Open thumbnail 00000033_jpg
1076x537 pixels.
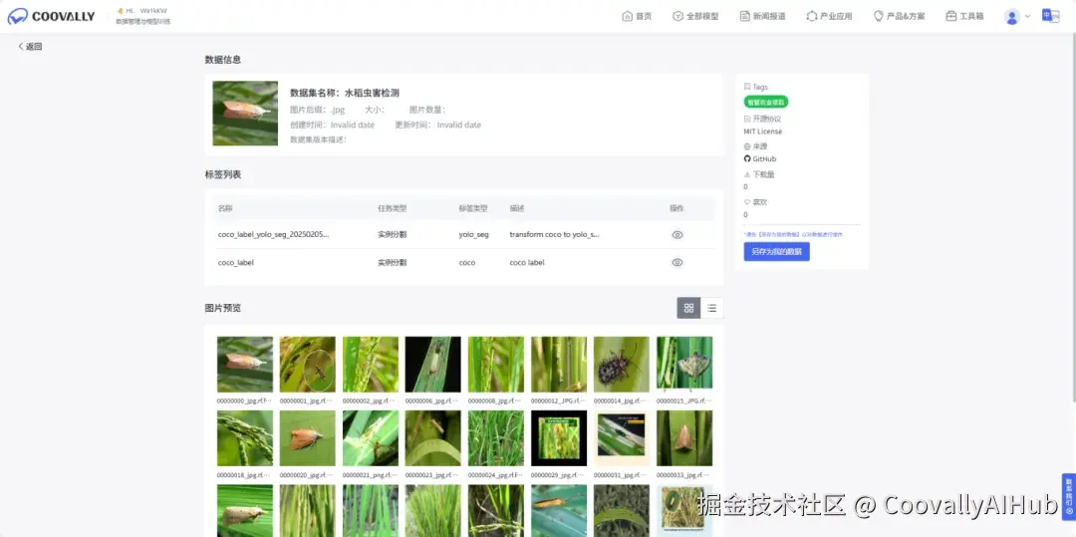tap(684, 438)
